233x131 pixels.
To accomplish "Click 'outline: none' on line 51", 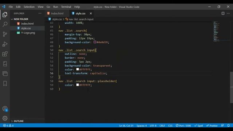I will coord(76,54).
